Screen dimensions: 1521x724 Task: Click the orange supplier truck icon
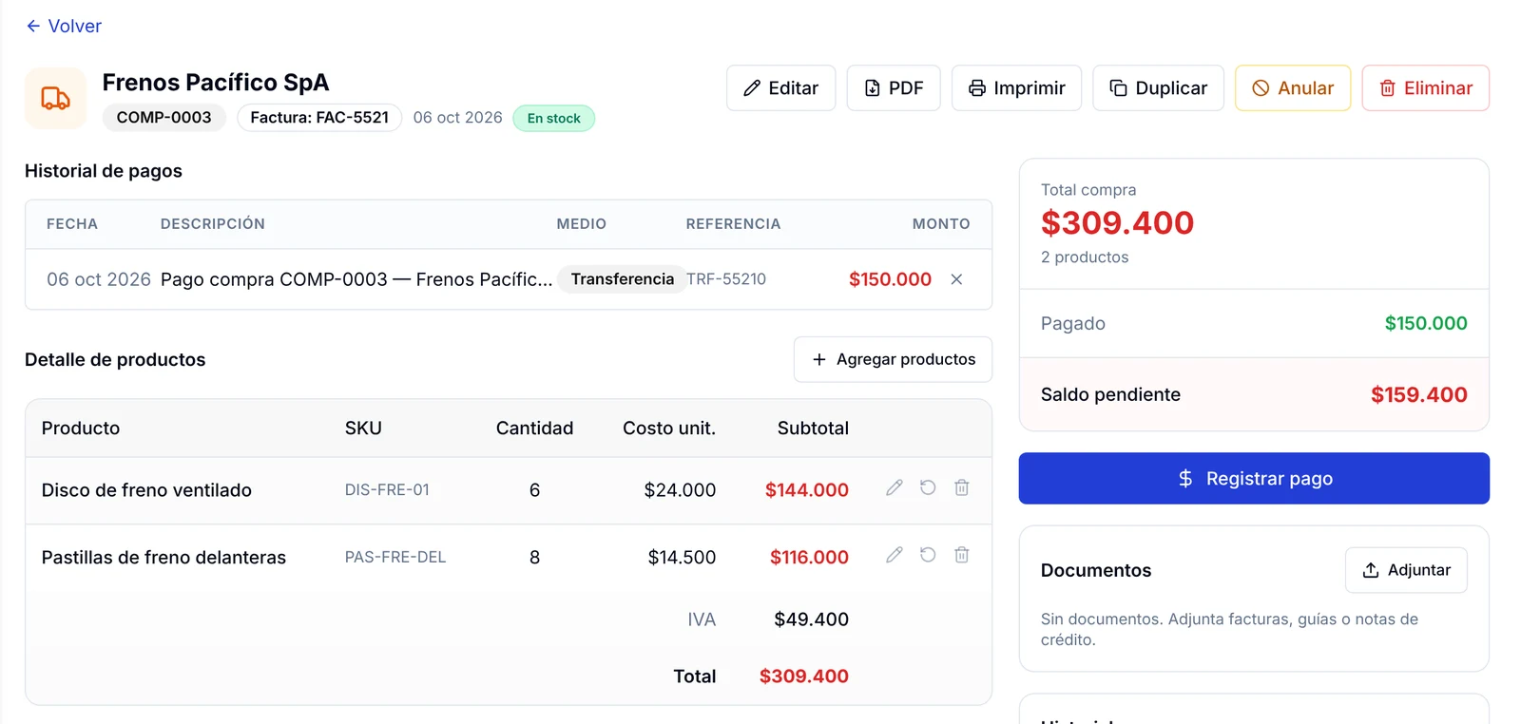tap(55, 98)
